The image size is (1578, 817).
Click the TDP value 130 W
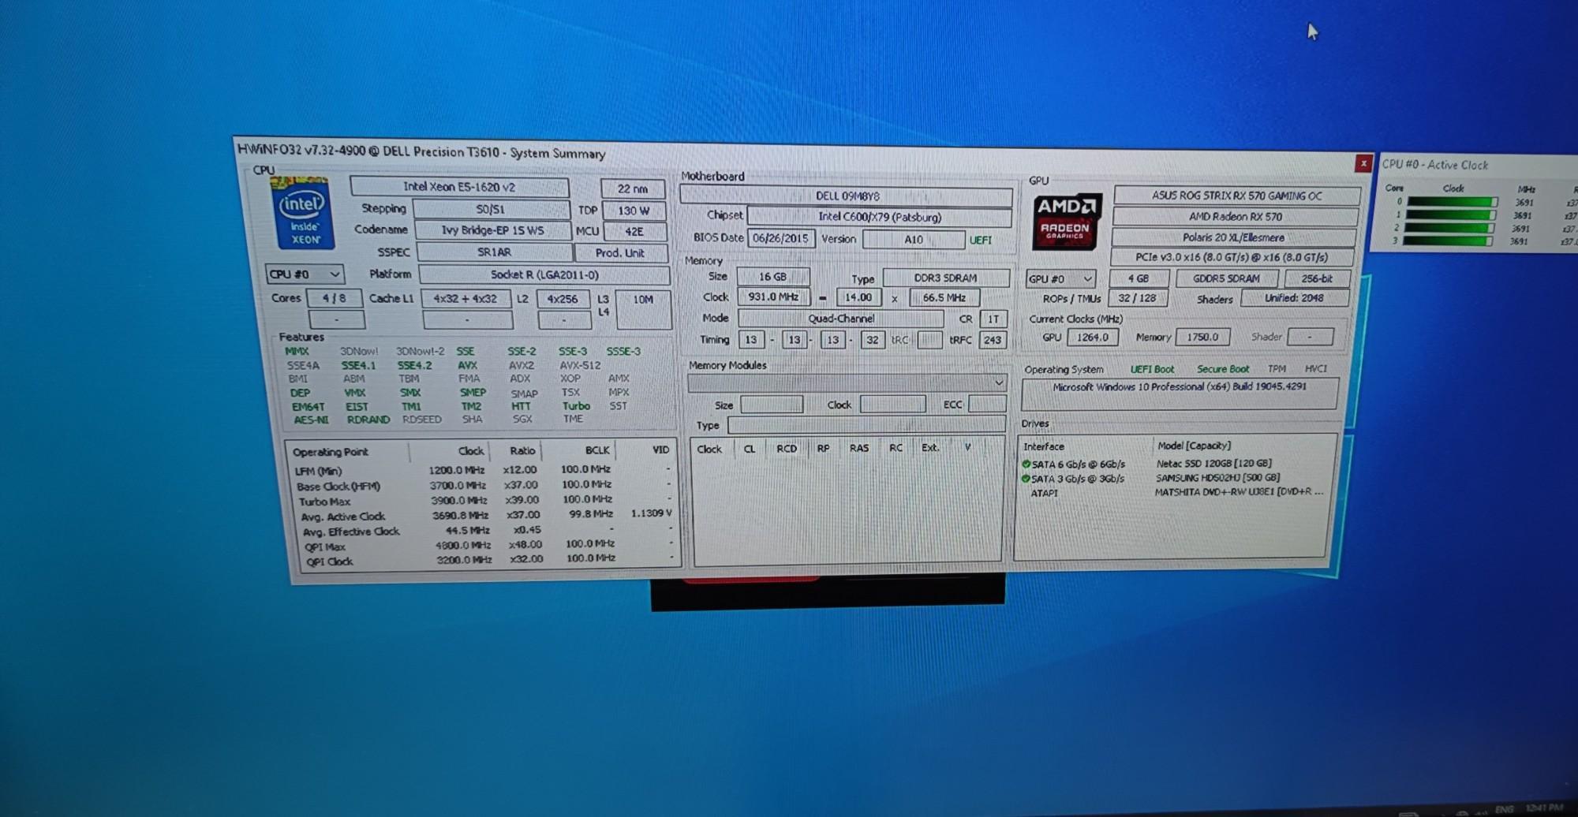point(634,211)
